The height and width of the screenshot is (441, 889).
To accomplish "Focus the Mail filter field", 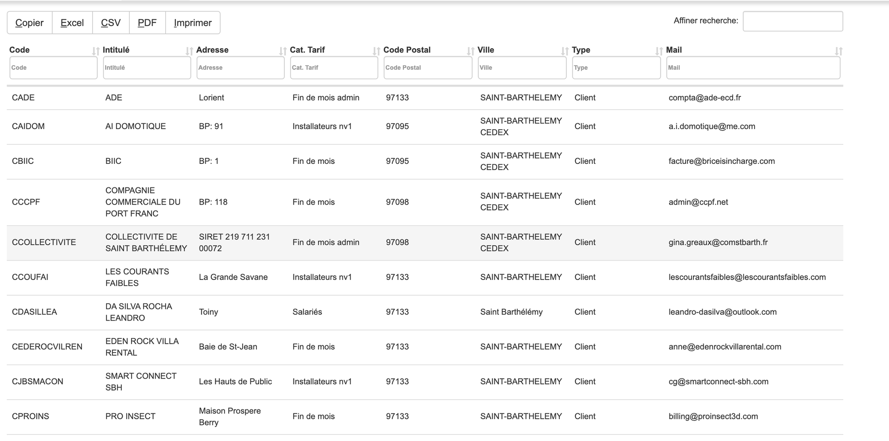I will (753, 68).
